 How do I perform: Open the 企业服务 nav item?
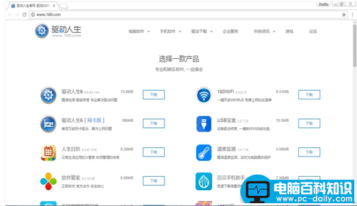coord(231,32)
